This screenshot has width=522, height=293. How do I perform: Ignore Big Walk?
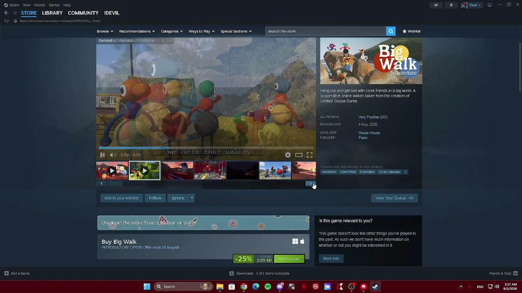[x=178, y=198]
